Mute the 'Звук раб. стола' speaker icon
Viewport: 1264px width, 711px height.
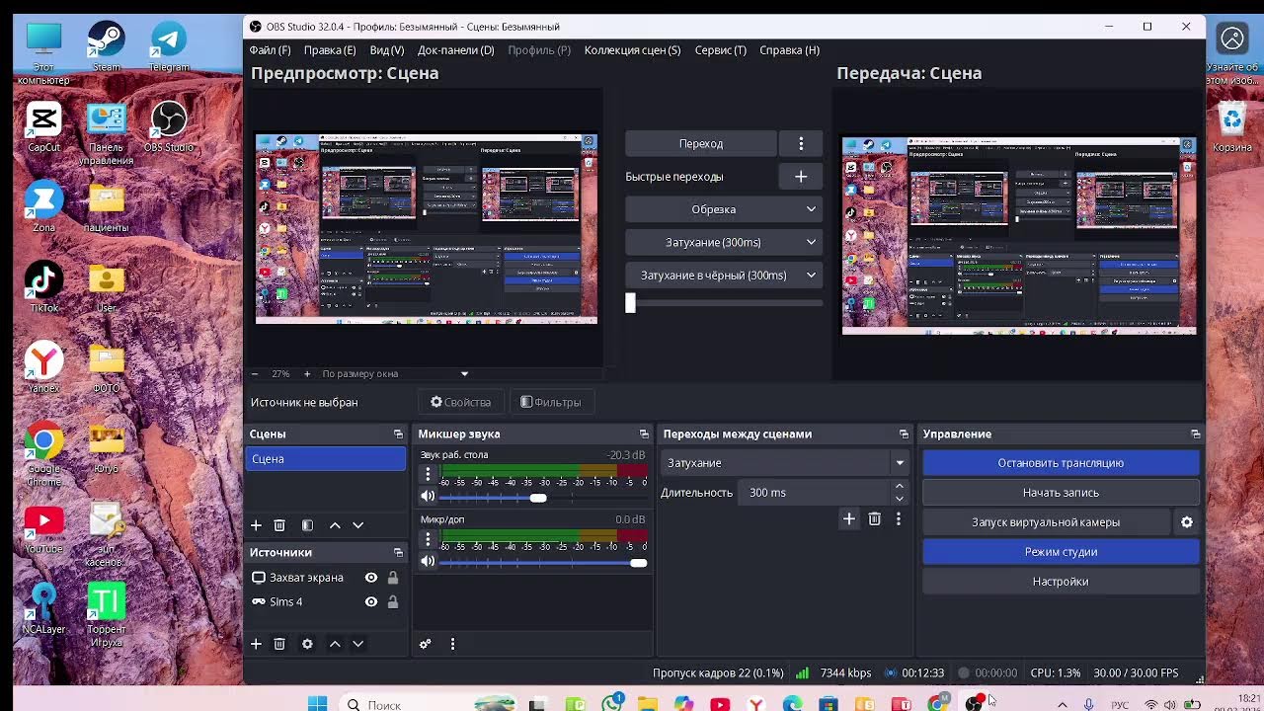pos(428,497)
